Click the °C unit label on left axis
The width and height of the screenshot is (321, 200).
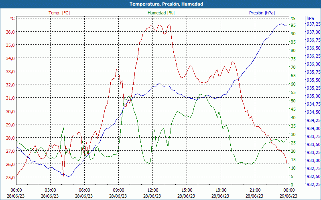12,18
